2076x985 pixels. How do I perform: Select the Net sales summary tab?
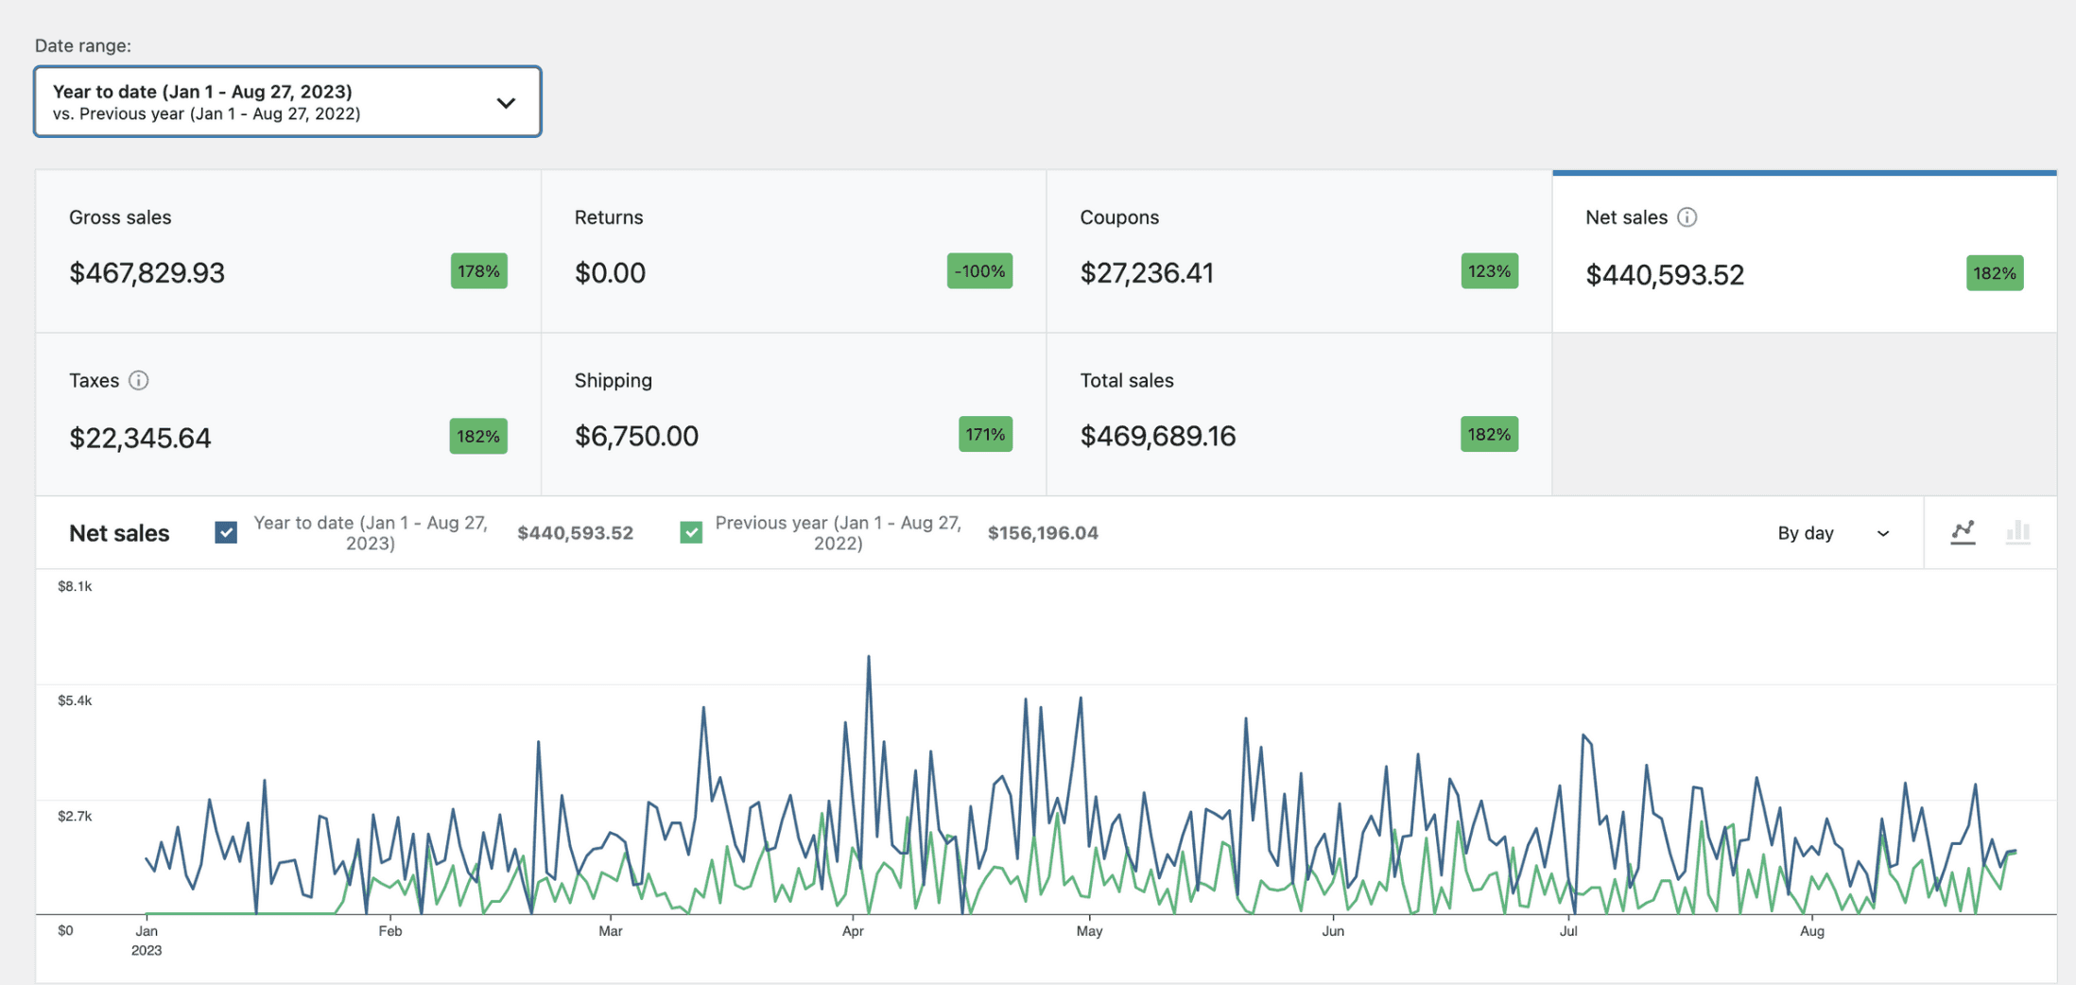(1805, 251)
